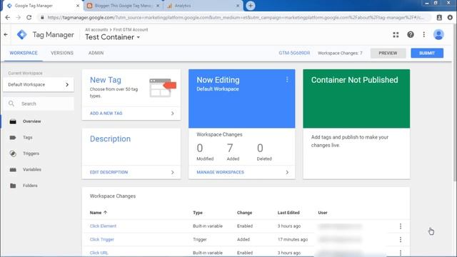Click the '17 minutes ago' cell
Image resolution: width=457 pixels, height=257 pixels.
(293, 240)
